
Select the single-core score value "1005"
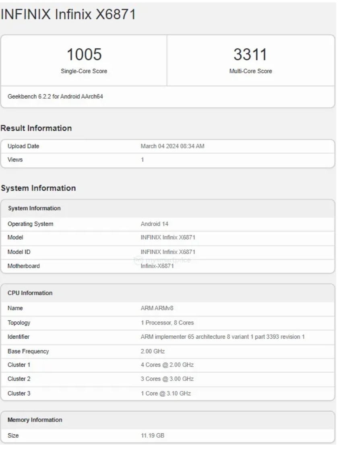(84, 54)
